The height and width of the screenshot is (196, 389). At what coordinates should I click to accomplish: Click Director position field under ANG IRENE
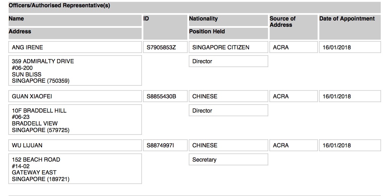click(x=228, y=61)
